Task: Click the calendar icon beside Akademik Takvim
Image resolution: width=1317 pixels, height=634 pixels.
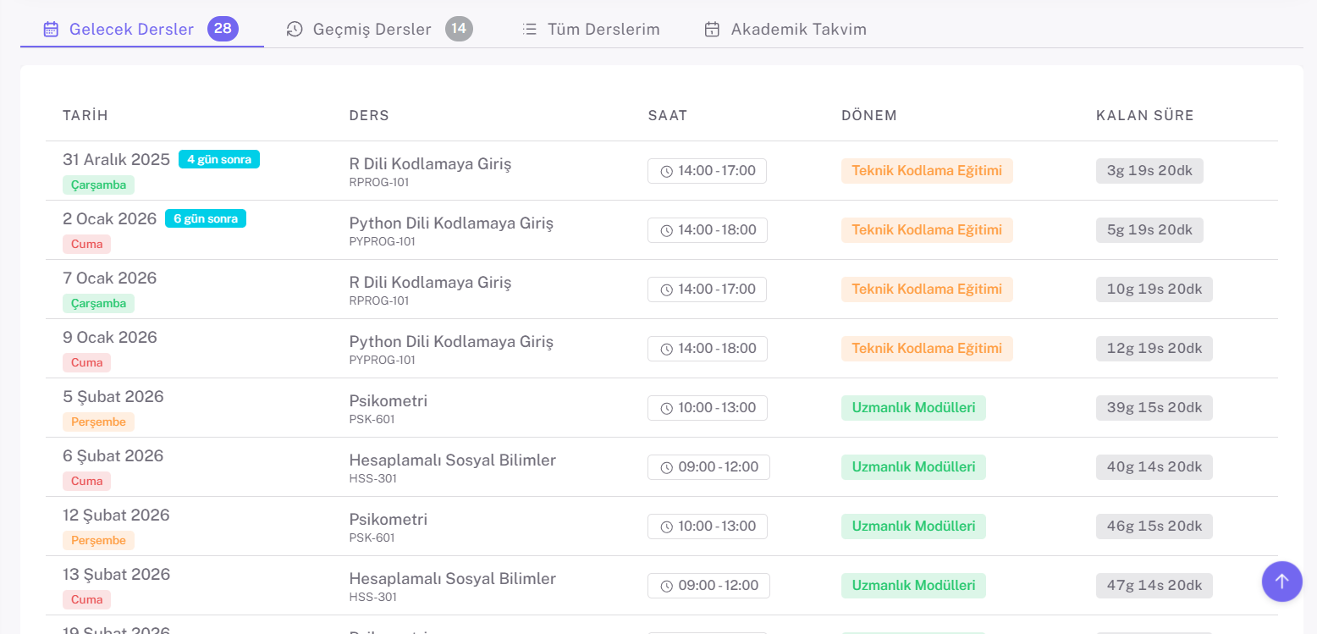Action: coord(712,30)
